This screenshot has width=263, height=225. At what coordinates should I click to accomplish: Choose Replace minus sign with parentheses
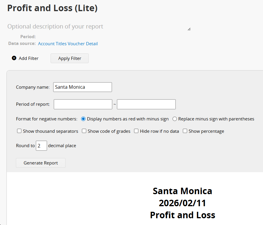tap(175, 119)
